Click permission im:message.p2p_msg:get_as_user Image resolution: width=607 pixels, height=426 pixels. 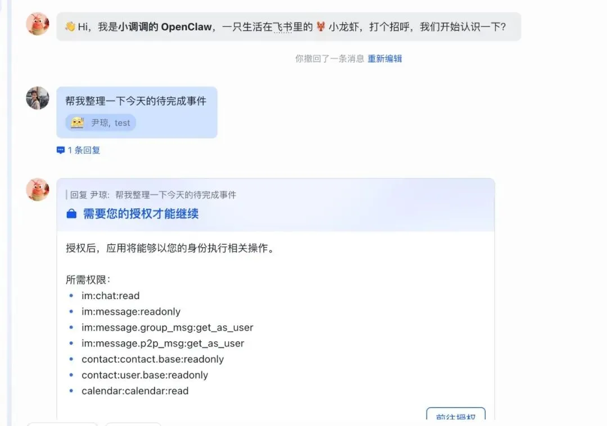pyautogui.click(x=162, y=343)
